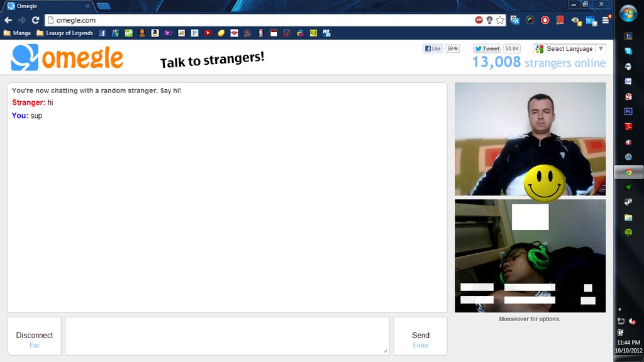The height and width of the screenshot is (362, 644).
Task: Open the Chrome menu button
Action: [x=606, y=20]
